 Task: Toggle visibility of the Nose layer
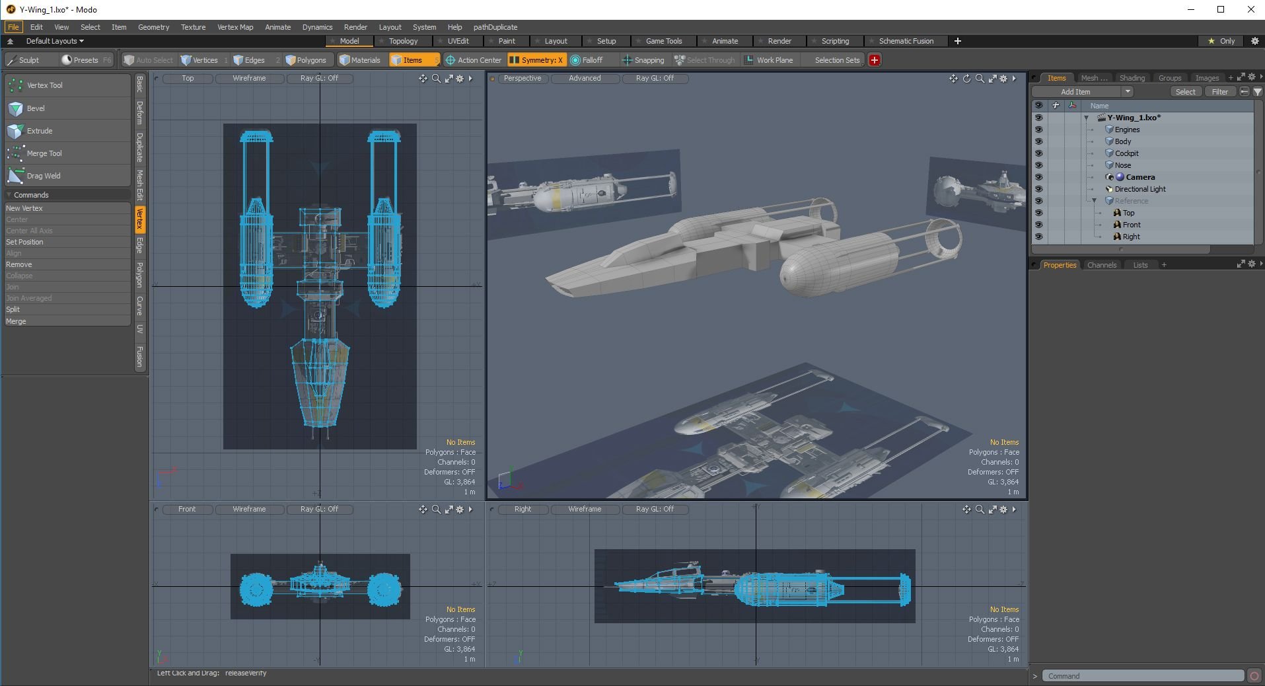[x=1038, y=165]
